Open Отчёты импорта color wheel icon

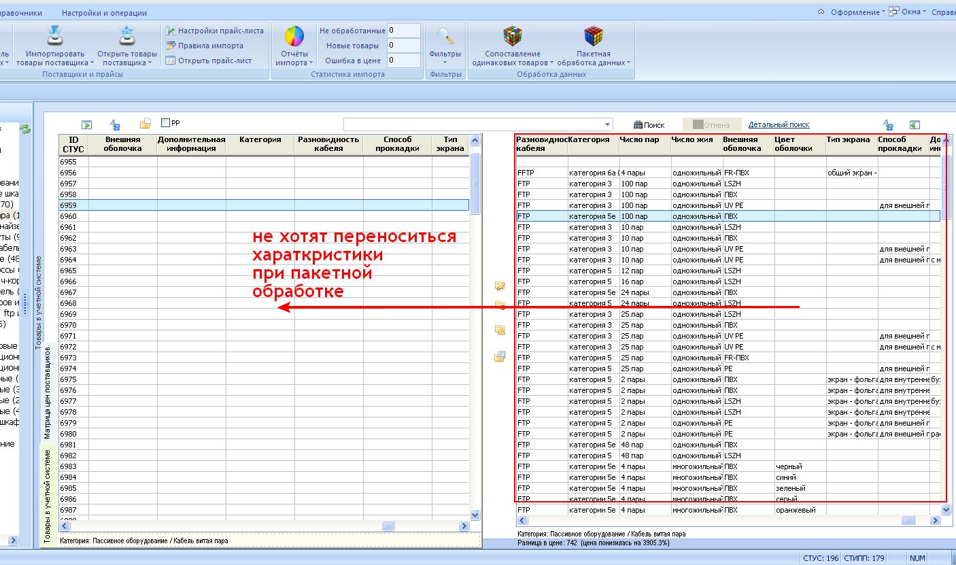tap(294, 36)
